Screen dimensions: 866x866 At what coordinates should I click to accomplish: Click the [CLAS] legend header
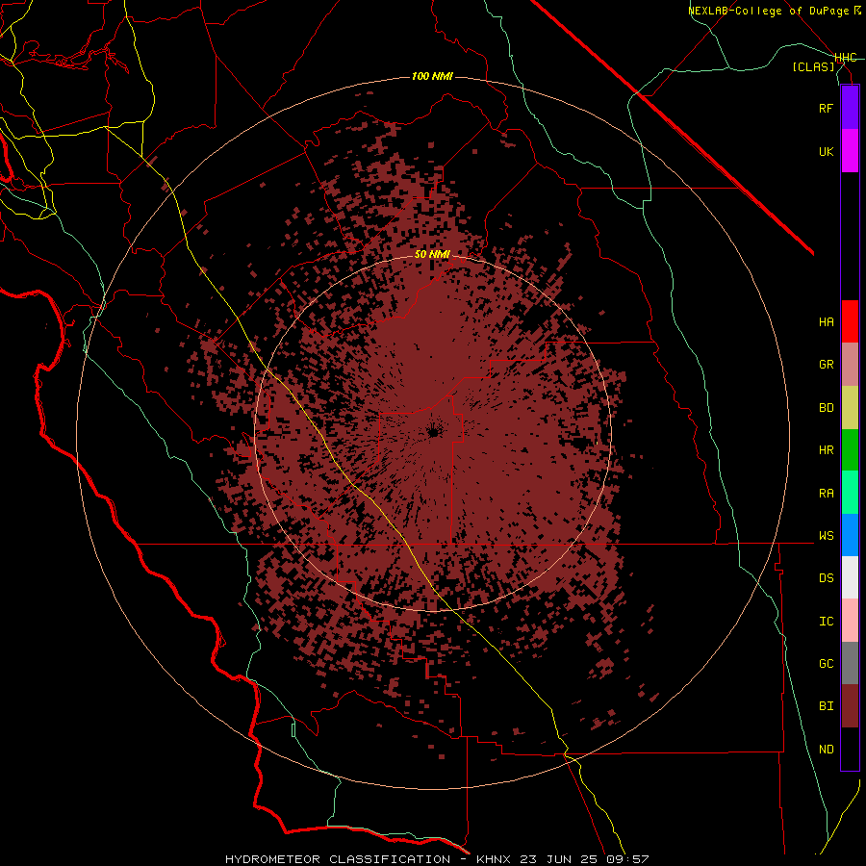[x=813, y=67]
